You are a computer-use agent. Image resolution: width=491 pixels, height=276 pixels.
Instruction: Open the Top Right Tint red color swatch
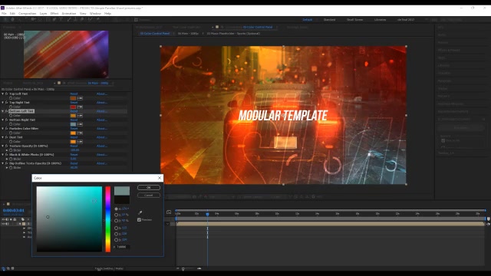(73, 107)
